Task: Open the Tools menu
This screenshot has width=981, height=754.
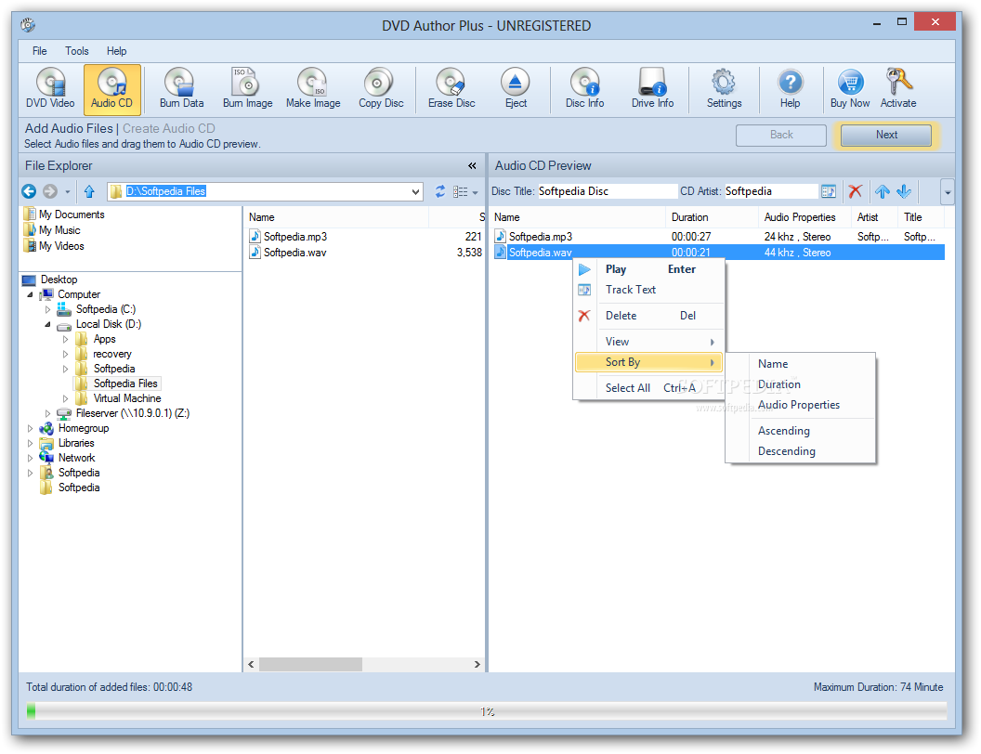Action: pos(77,51)
